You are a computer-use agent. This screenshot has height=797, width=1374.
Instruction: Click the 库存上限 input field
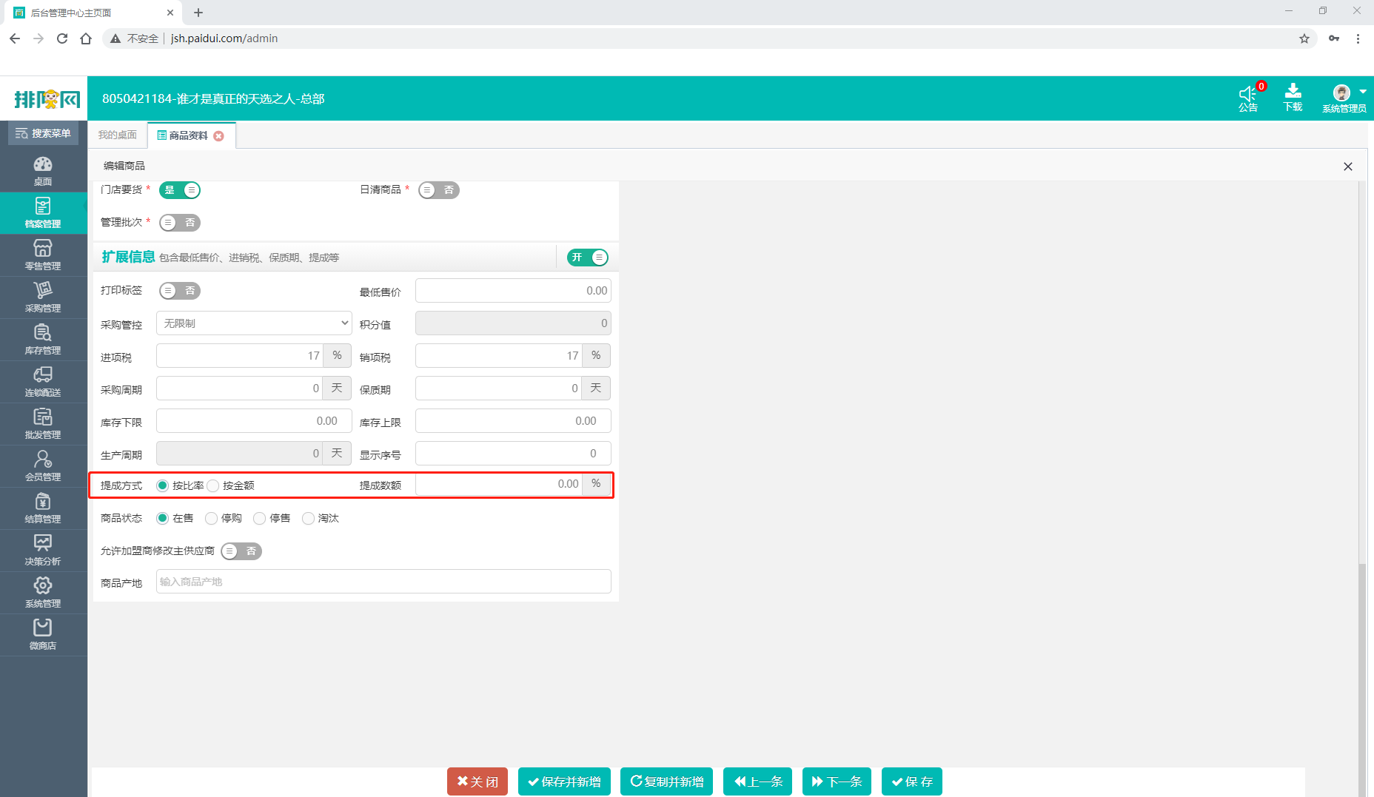[x=513, y=421]
